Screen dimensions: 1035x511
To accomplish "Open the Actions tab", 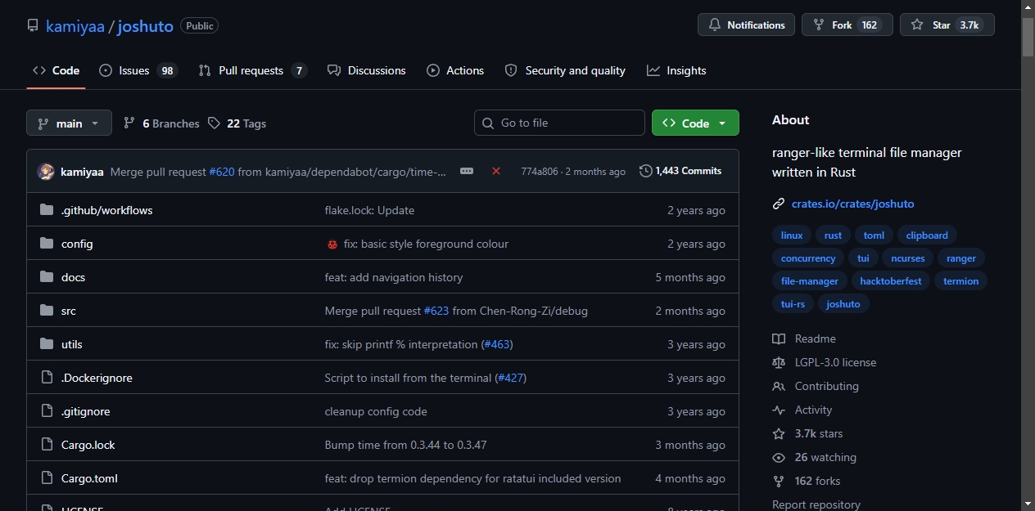I will tap(455, 70).
